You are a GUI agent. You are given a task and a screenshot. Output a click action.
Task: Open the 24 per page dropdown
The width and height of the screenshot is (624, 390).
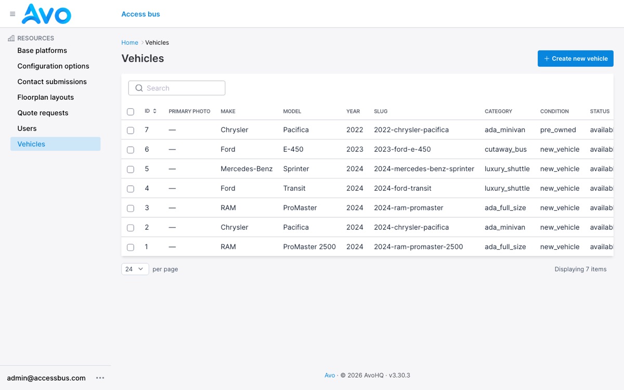(x=135, y=269)
